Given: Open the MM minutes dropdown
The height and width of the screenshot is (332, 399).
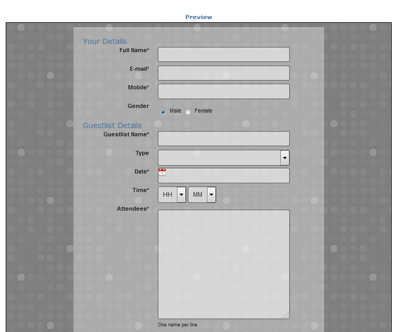Looking at the screenshot, I should tap(202, 195).
